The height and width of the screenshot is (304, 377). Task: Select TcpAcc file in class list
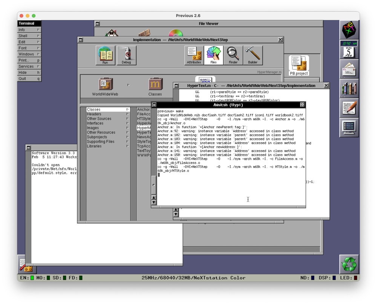click(144, 146)
